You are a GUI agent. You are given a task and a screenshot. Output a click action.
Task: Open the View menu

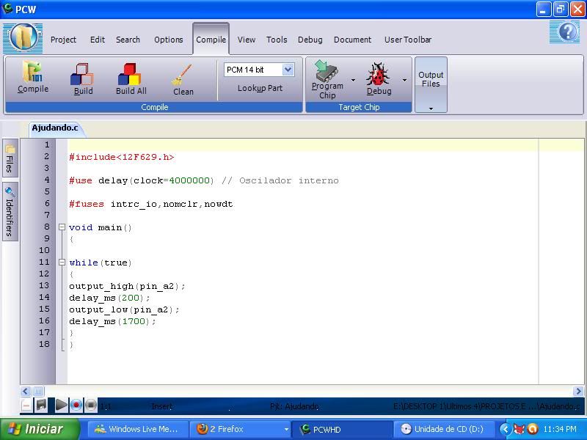pyautogui.click(x=247, y=40)
